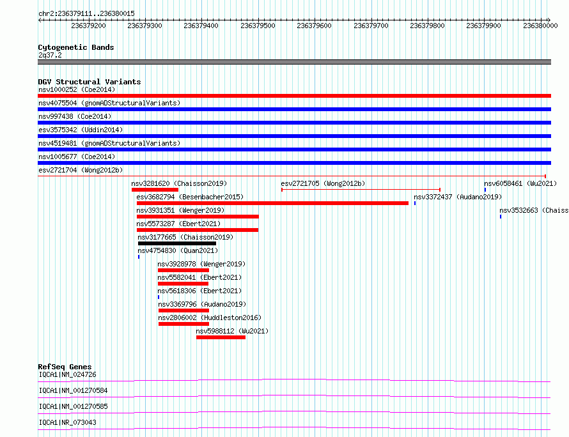The image size is (569, 437).
Task: Click ruler position 236379200
Action: tap(88, 26)
